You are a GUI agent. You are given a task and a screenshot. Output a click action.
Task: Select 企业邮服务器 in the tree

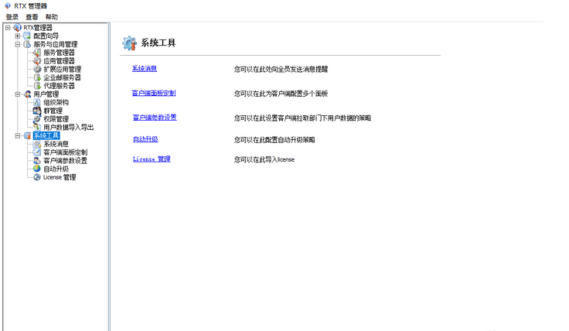click(x=63, y=77)
